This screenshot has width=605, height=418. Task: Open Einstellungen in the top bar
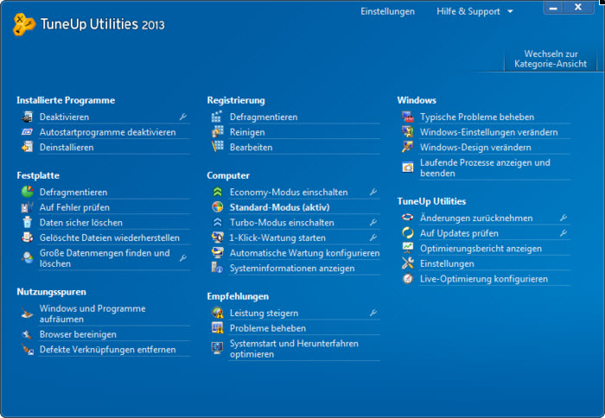[x=387, y=11]
